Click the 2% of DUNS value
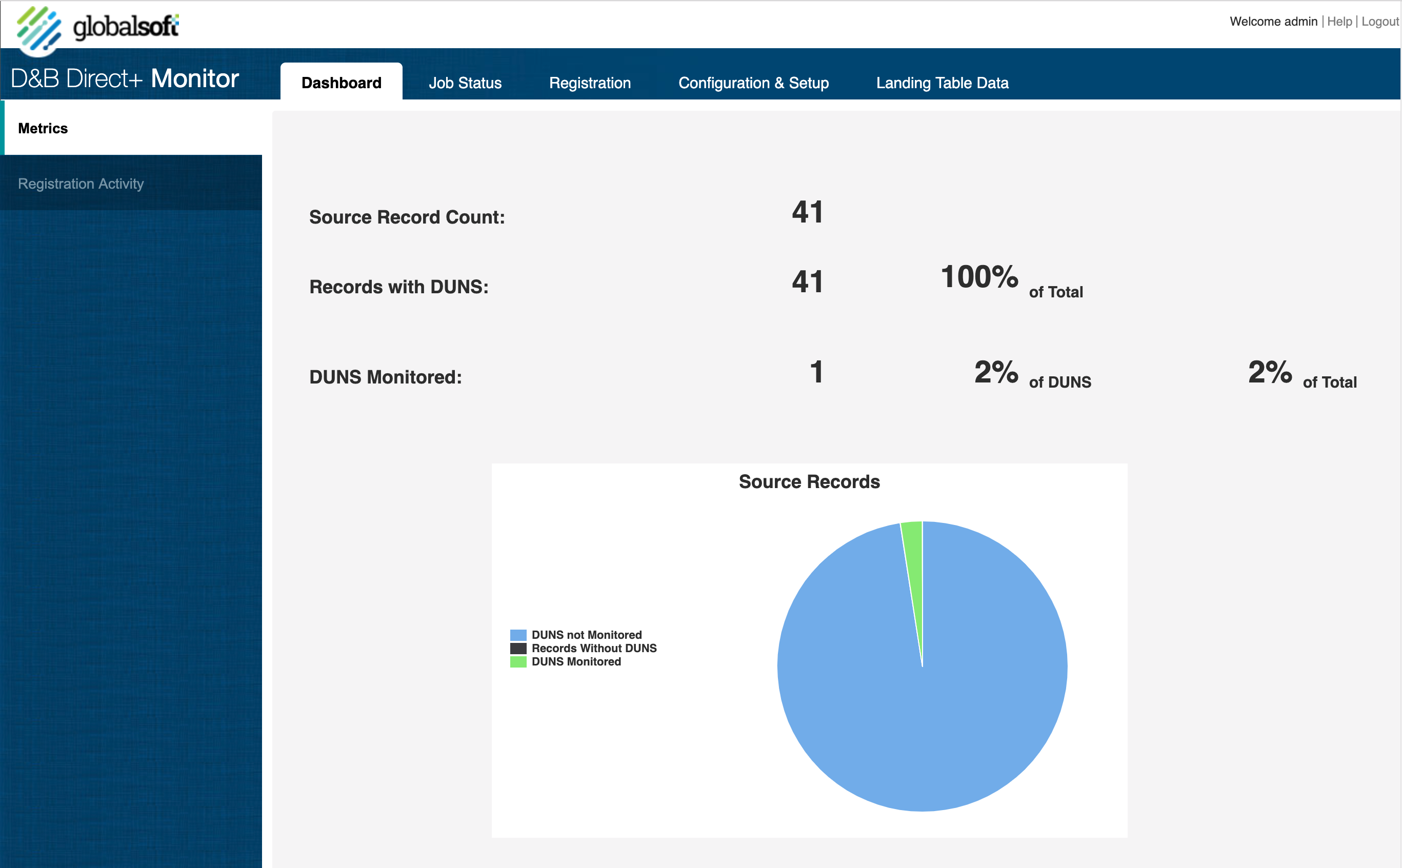Screen dimensions: 1402x868 (1032, 374)
